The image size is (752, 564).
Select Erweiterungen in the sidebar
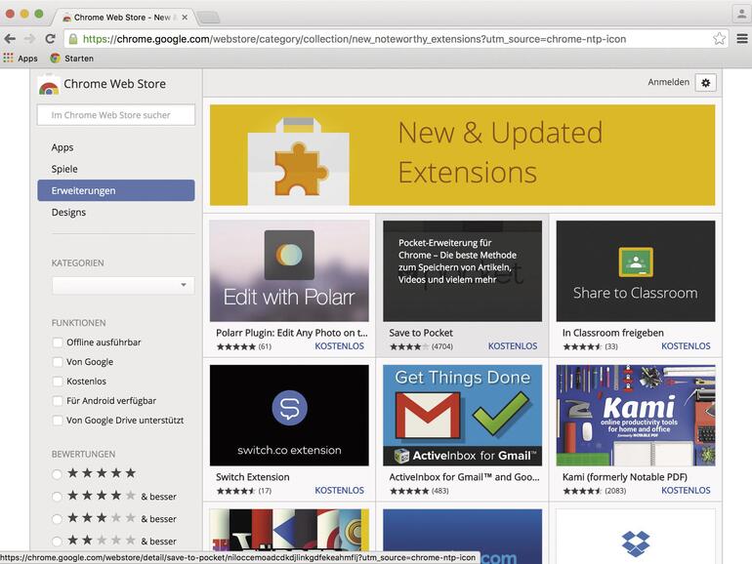coord(116,190)
